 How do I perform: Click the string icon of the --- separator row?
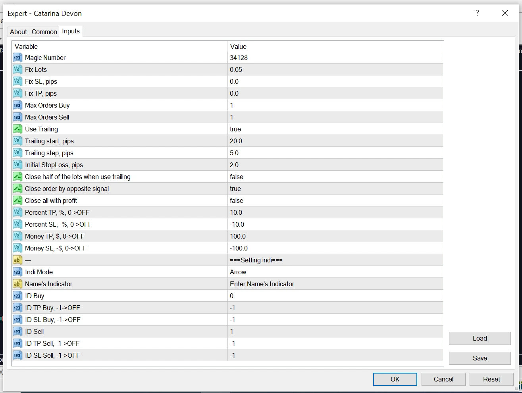pos(17,260)
